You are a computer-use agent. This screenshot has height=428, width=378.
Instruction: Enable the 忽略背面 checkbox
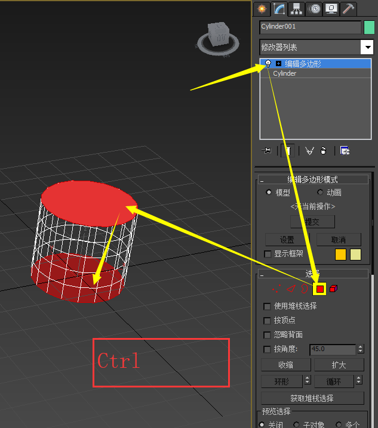pyautogui.click(x=268, y=335)
